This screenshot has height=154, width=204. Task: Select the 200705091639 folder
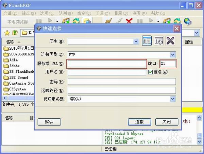click(19, 54)
